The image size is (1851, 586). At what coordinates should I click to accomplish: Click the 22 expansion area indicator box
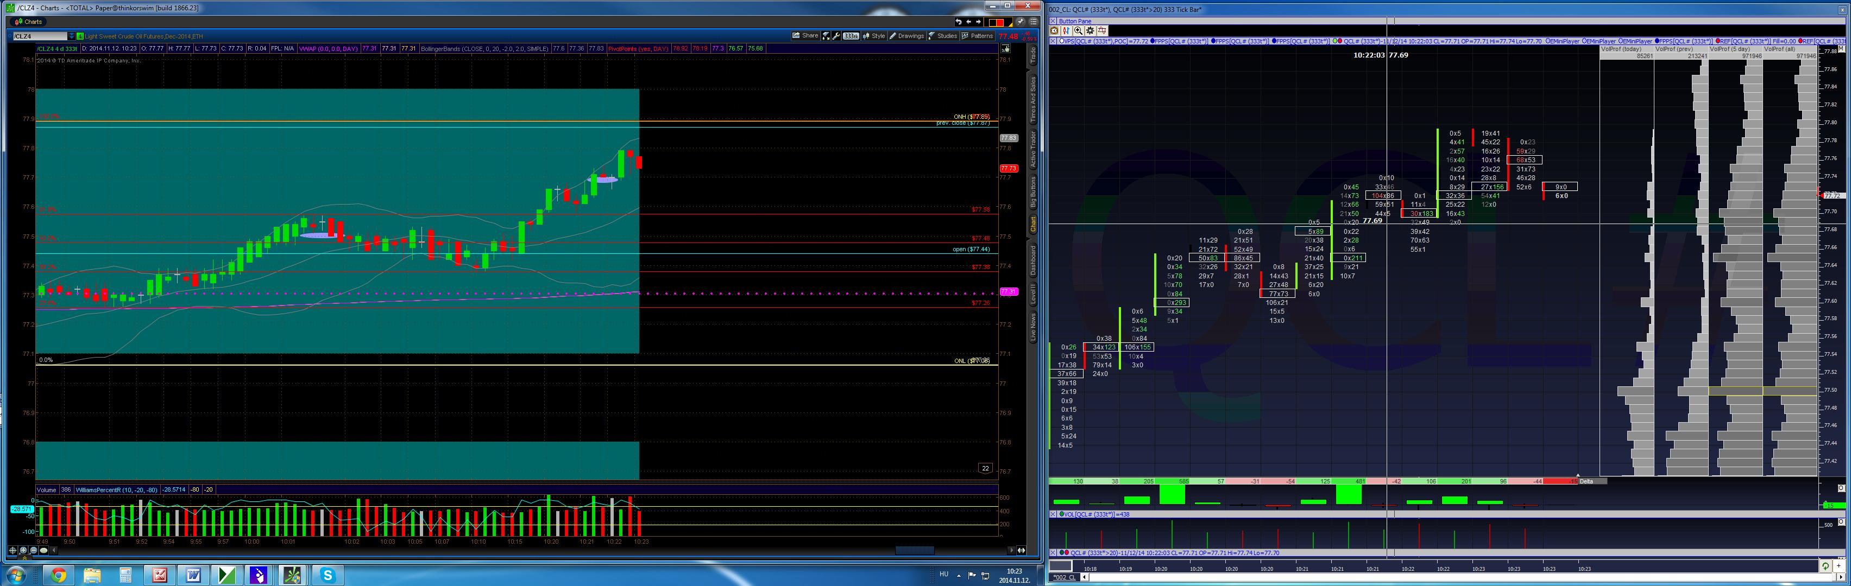985,468
